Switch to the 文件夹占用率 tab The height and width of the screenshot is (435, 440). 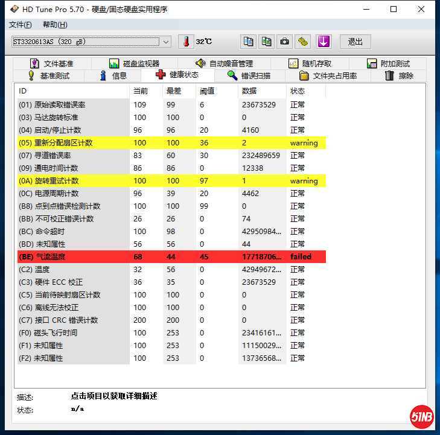point(328,76)
